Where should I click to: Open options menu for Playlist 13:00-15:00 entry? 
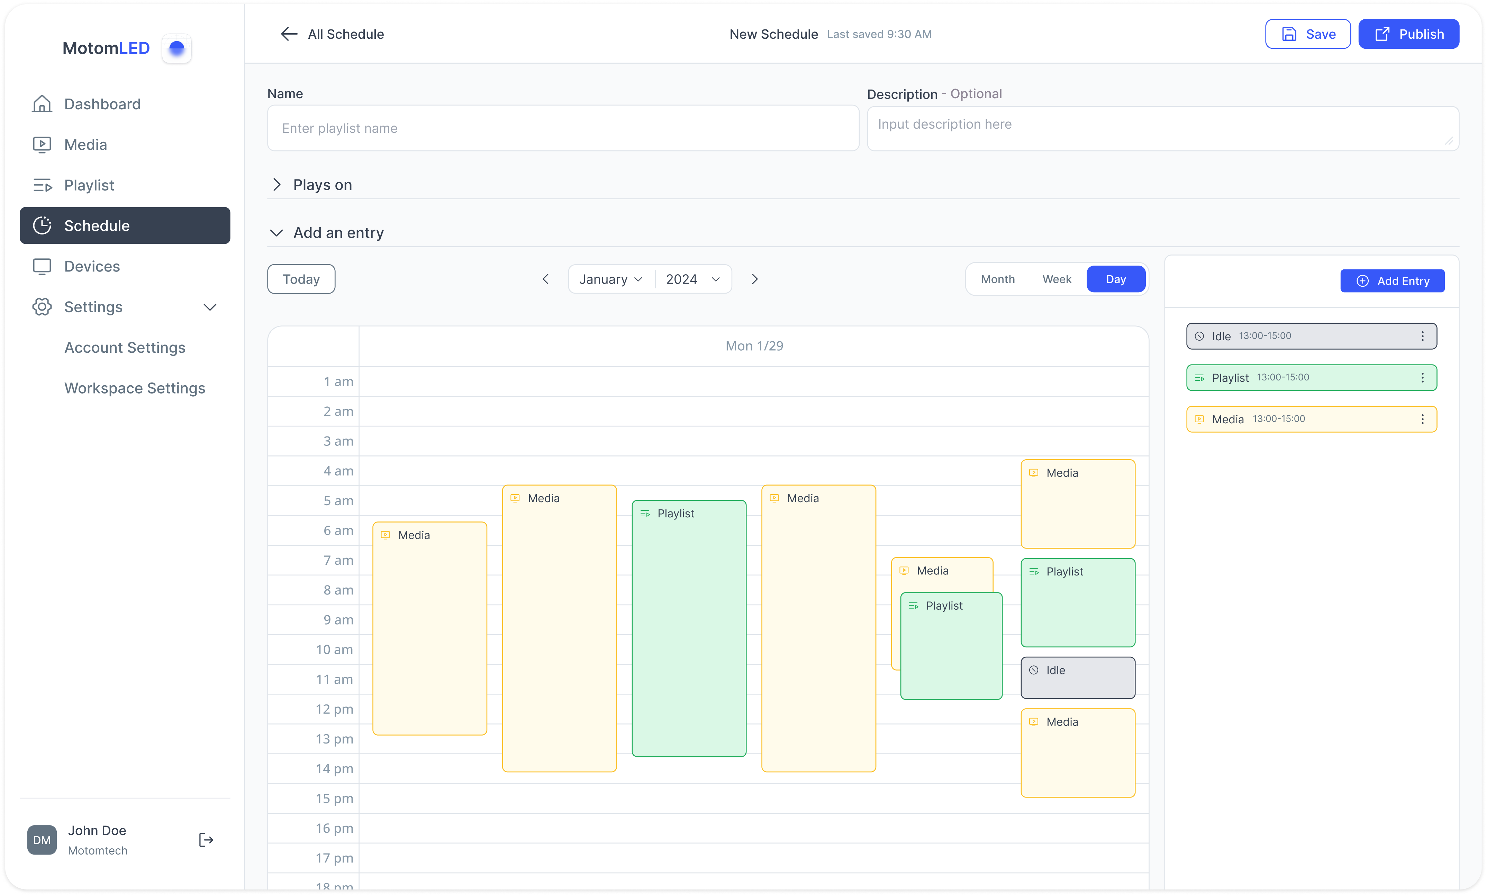point(1423,378)
